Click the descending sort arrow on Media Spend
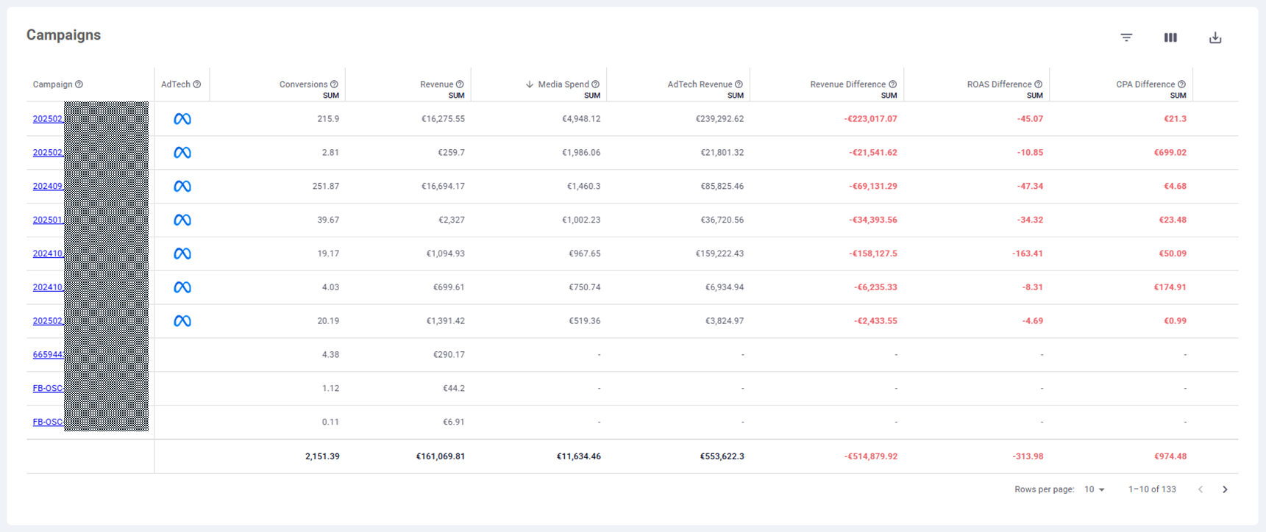 (530, 85)
